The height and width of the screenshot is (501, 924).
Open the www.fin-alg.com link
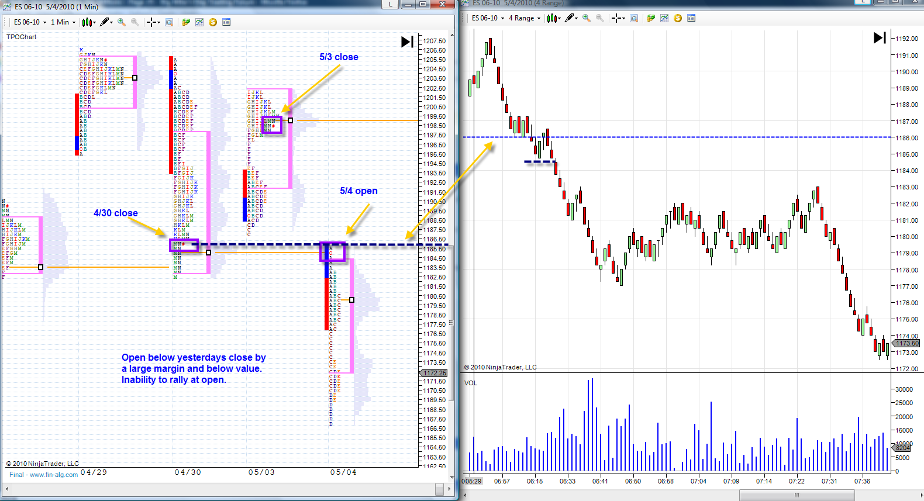pos(54,475)
